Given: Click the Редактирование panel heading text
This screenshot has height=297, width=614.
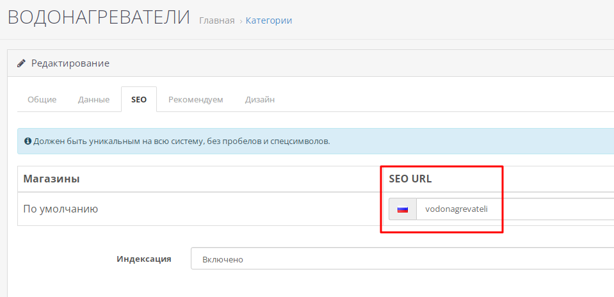Looking at the screenshot, I should click(x=70, y=63).
